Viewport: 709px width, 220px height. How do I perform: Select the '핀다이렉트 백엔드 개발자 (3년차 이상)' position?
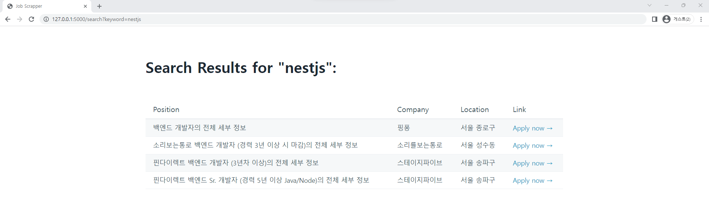236,163
